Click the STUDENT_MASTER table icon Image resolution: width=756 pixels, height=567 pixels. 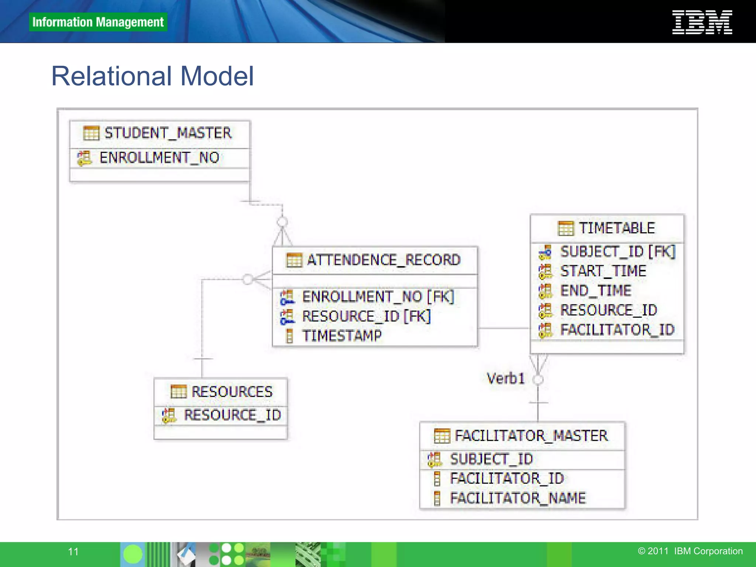(91, 133)
